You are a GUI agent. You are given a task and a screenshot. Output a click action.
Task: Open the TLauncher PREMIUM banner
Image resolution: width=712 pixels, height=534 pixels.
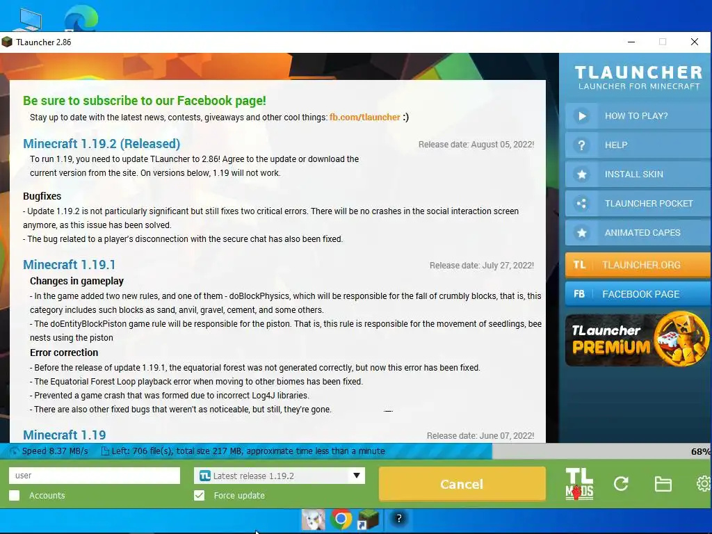coord(638,339)
